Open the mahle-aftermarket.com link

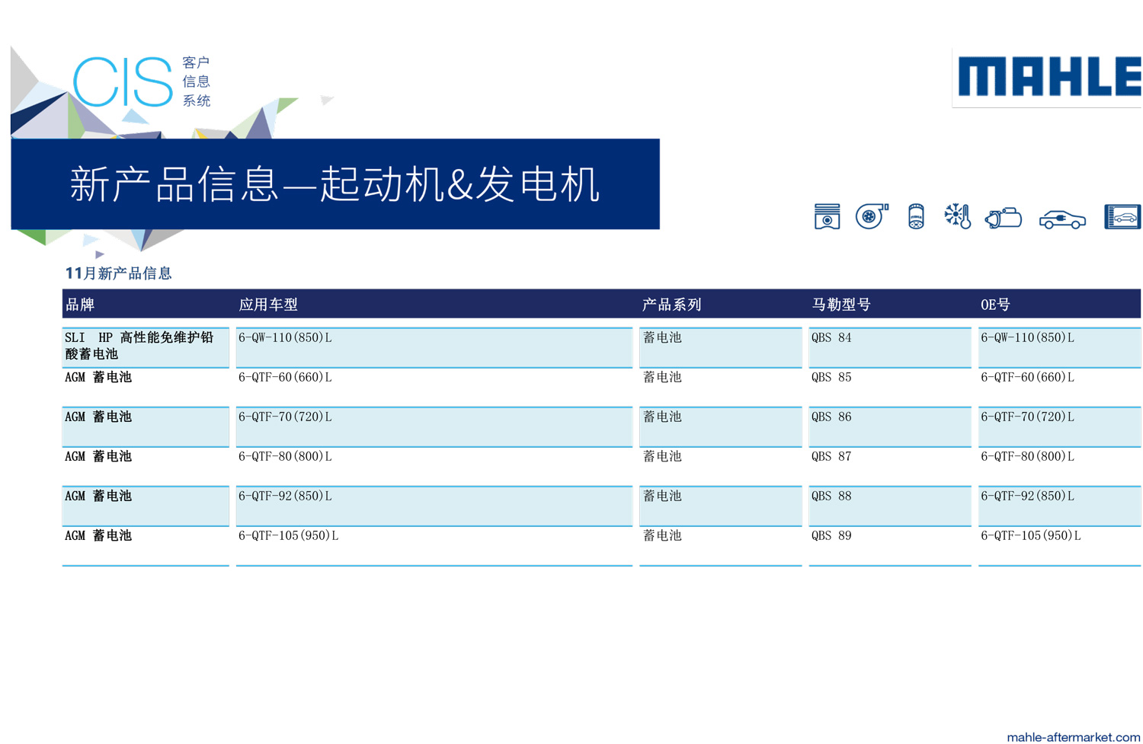click(x=1073, y=736)
